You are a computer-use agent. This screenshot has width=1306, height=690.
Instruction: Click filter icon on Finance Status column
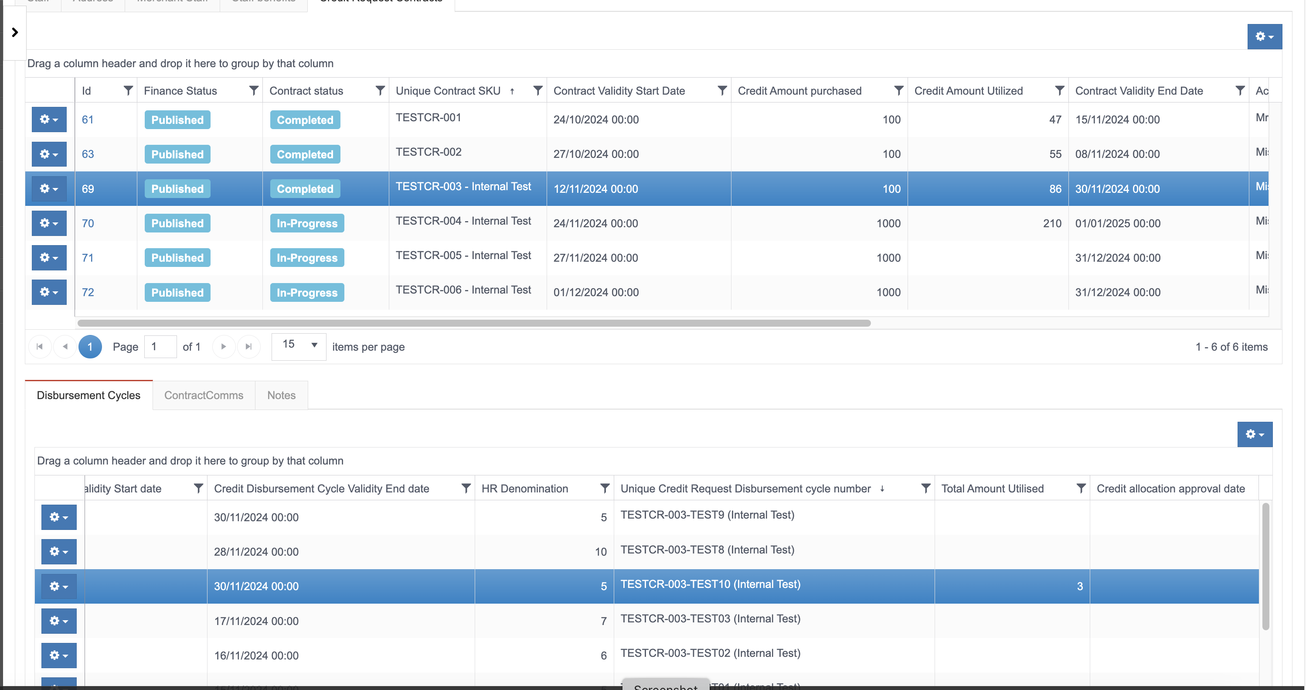coord(254,91)
